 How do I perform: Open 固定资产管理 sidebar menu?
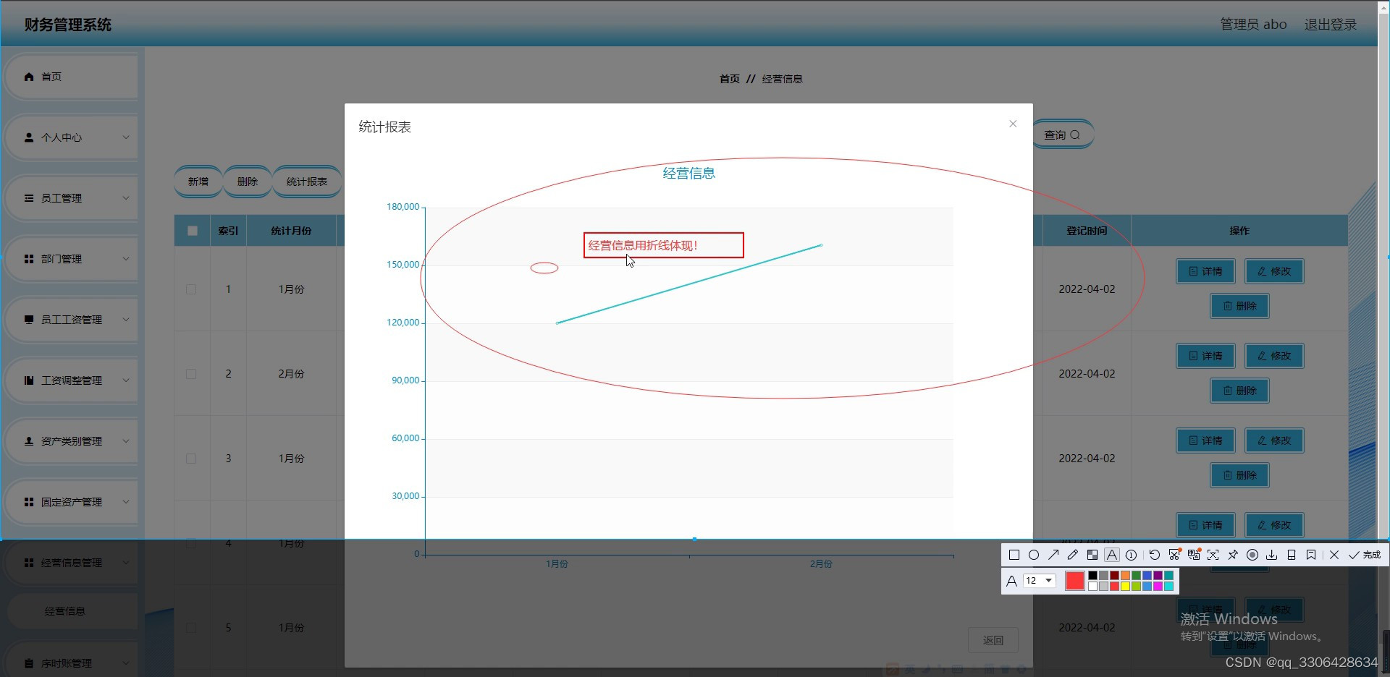coord(71,502)
